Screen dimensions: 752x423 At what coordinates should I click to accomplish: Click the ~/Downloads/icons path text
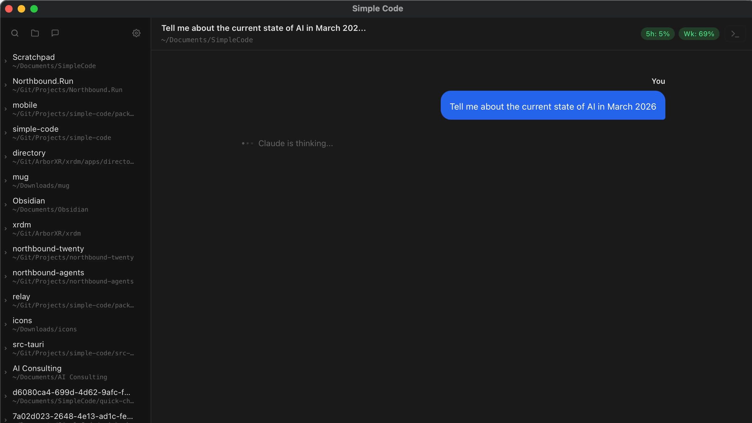pyautogui.click(x=45, y=329)
